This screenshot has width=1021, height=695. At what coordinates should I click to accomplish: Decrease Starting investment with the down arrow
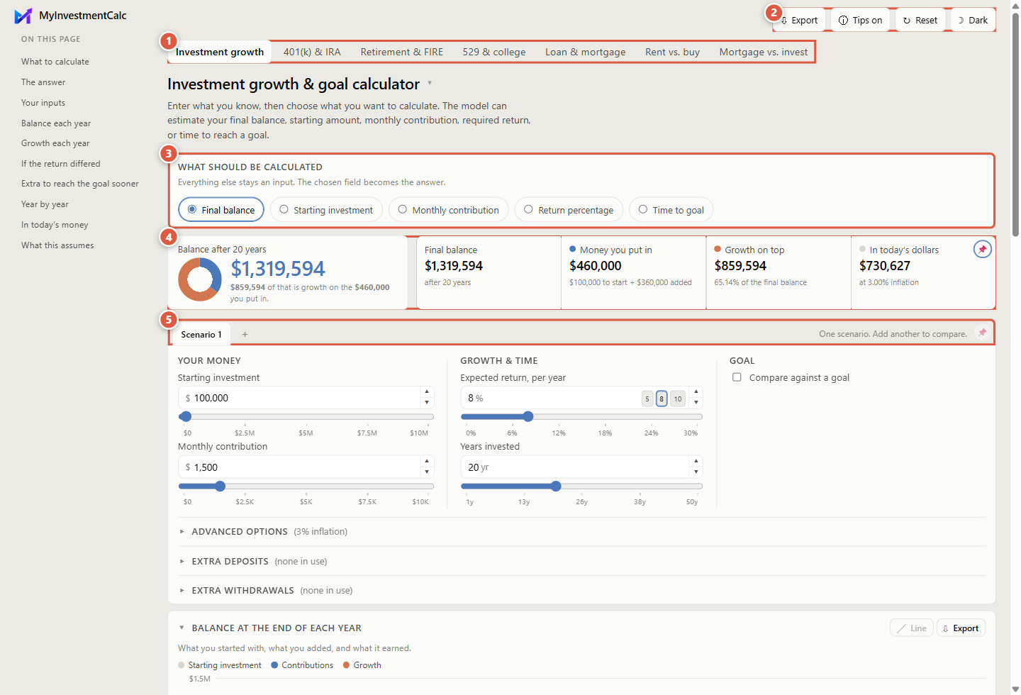coord(427,403)
